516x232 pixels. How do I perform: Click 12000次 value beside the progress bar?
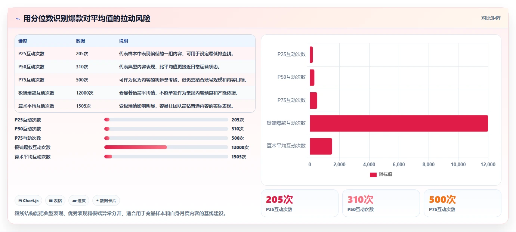(240, 148)
